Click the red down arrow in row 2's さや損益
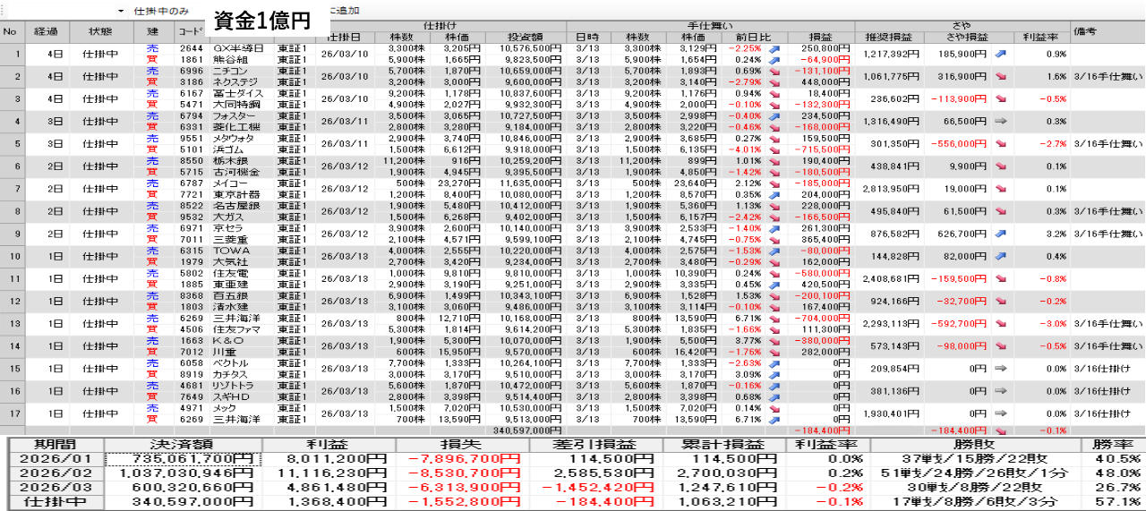The height and width of the screenshot is (511, 1146). [999, 77]
